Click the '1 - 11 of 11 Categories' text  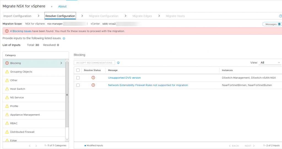[55, 145]
